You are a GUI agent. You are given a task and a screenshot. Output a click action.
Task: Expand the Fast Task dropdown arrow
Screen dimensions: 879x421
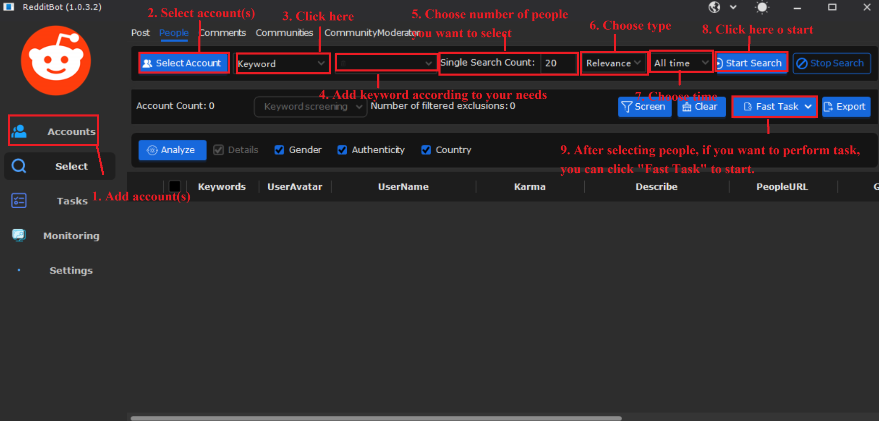click(808, 107)
